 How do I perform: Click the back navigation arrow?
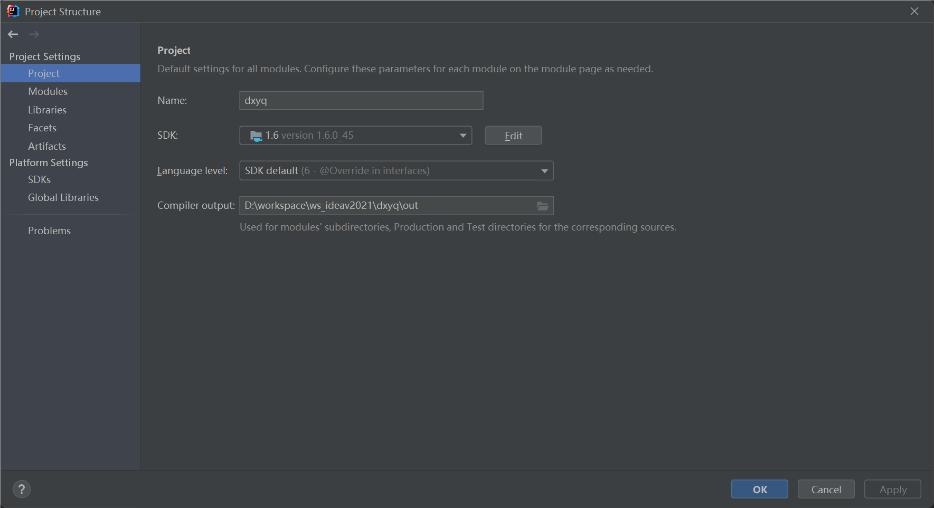point(13,34)
